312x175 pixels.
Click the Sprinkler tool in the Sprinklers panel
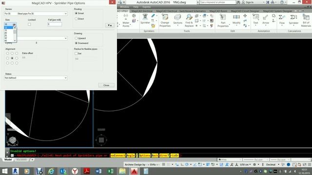click(145, 19)
